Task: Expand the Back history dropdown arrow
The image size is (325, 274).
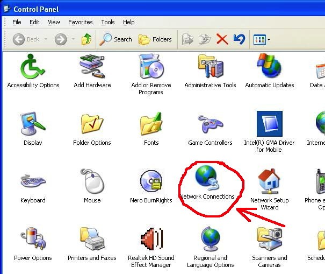Action: coord(46,39)
